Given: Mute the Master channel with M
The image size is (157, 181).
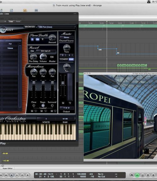Looking at the screenshot, I should (x=63, y=103).
